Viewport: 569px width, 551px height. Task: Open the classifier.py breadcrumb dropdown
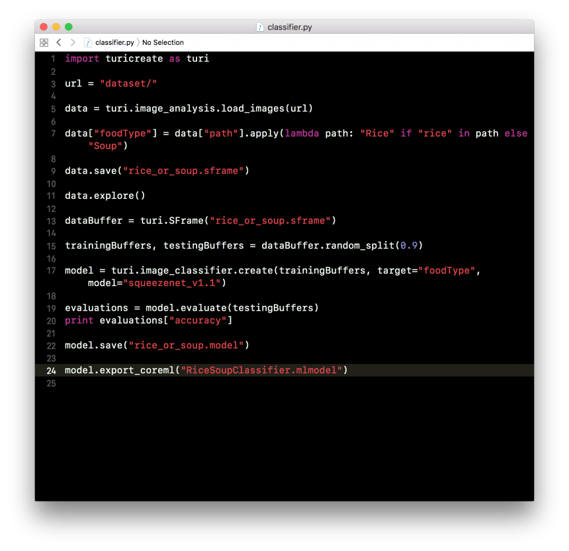coord(114,42)
